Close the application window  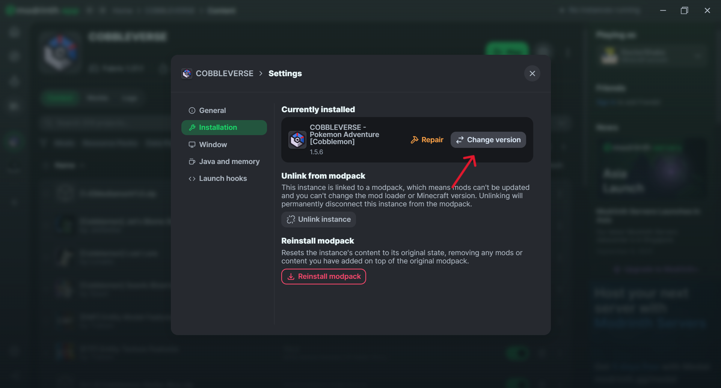coord(707,11)
